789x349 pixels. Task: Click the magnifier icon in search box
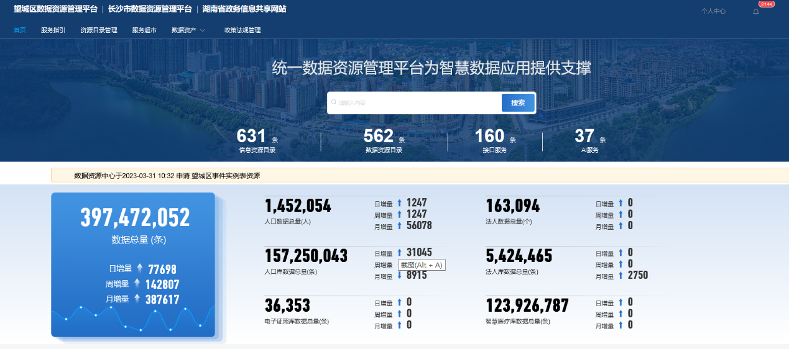click(x=334, y=102)
